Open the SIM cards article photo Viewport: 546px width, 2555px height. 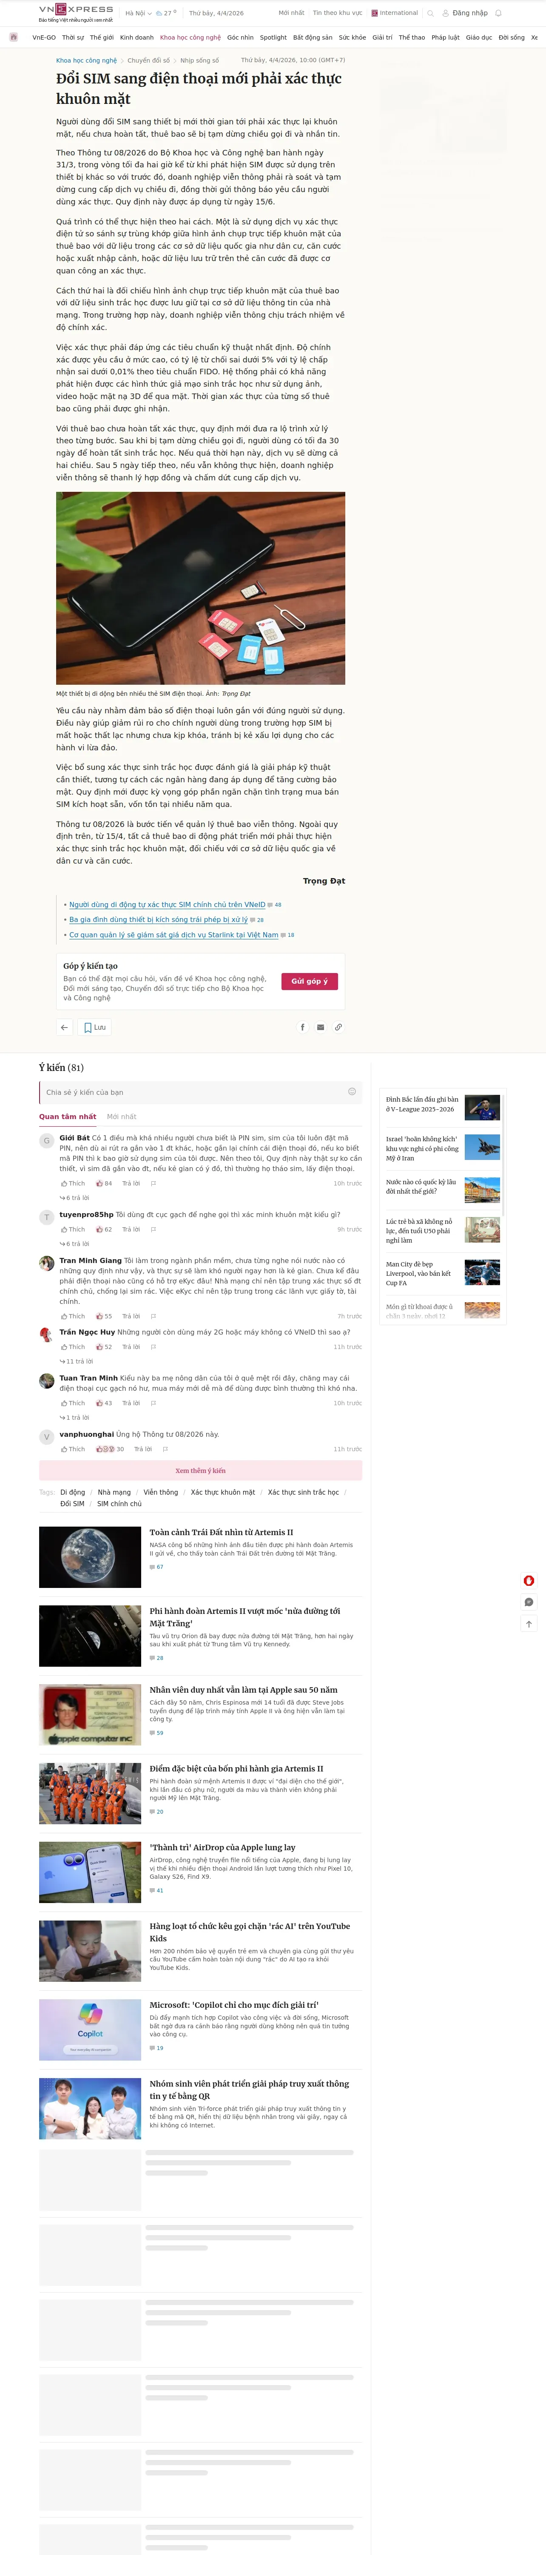pyautogui.click(x=200, y=588)
